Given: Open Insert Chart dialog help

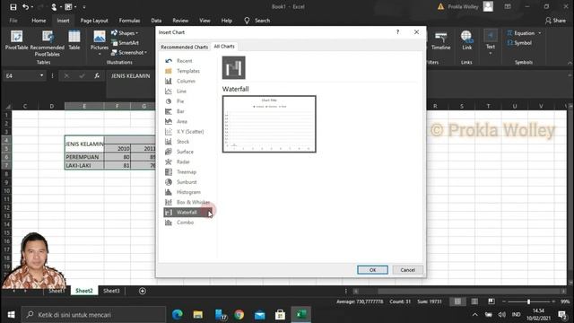Looking at the screenshot, I should point(397,32).
